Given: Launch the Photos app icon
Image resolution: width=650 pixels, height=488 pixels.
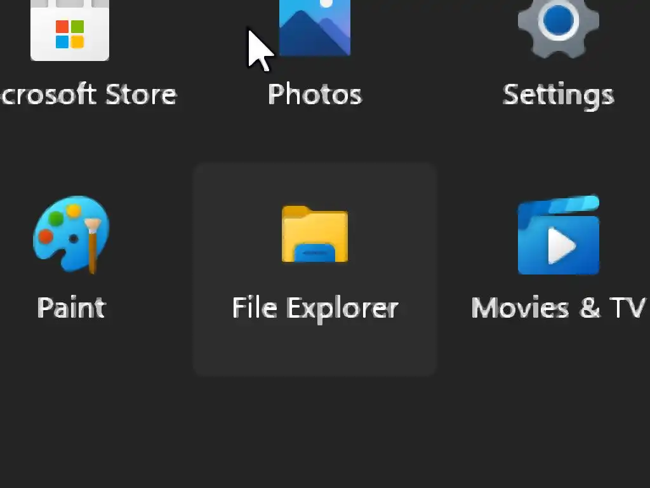Looking at the screenshot, I should pyautogui.click(x=315, y=28).
